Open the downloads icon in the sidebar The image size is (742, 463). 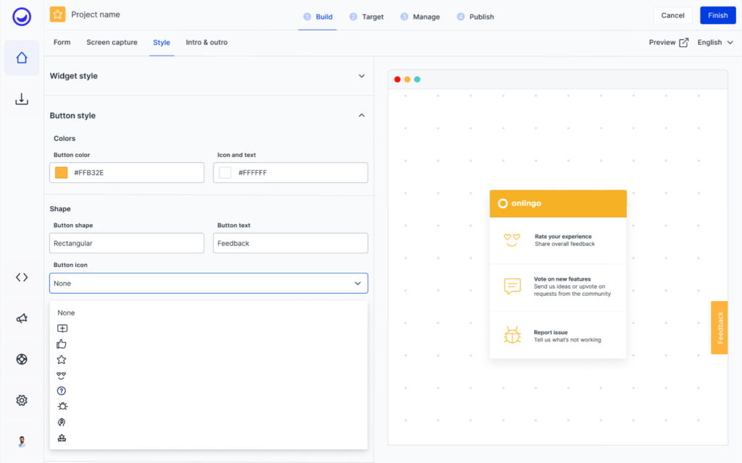pos(21,99)
